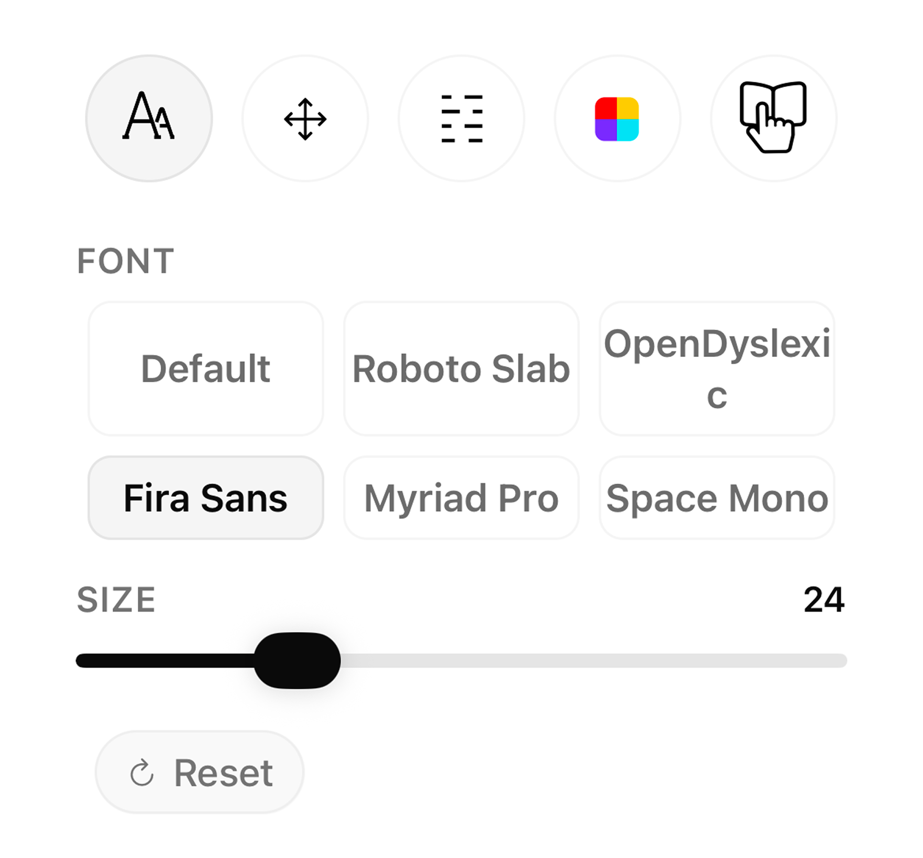Open the page-turn gesture tab icon

click(x=773, y=118)
